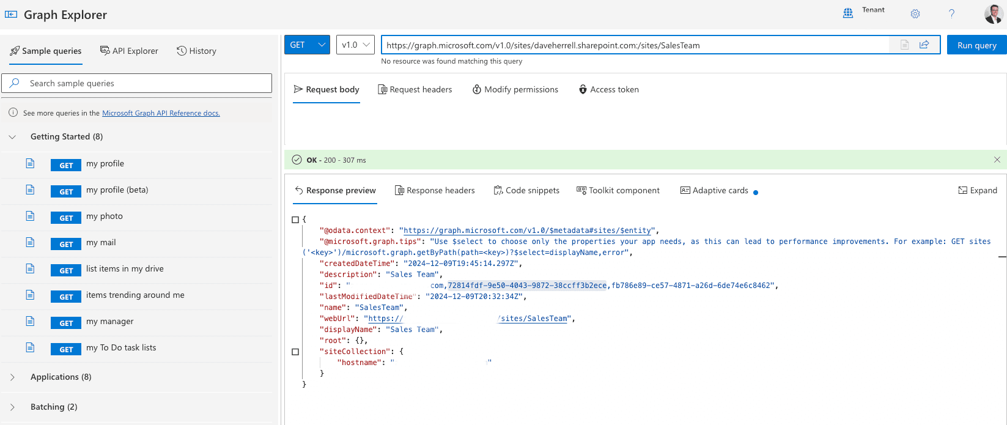
Task: Click the document icon beside my profile
Action: tap(30, 163)
